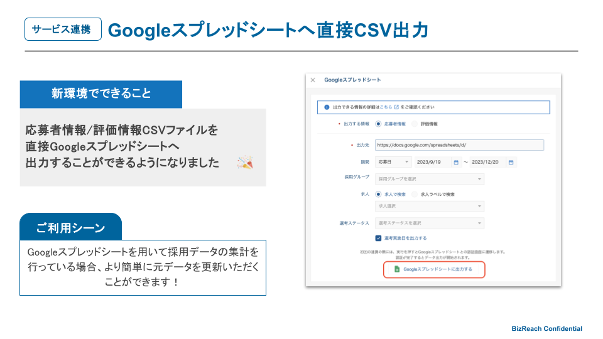Choose the 求人で検索 radio option
The width and height of the screenshot is (603, 339).
click(x=378, y=194)
